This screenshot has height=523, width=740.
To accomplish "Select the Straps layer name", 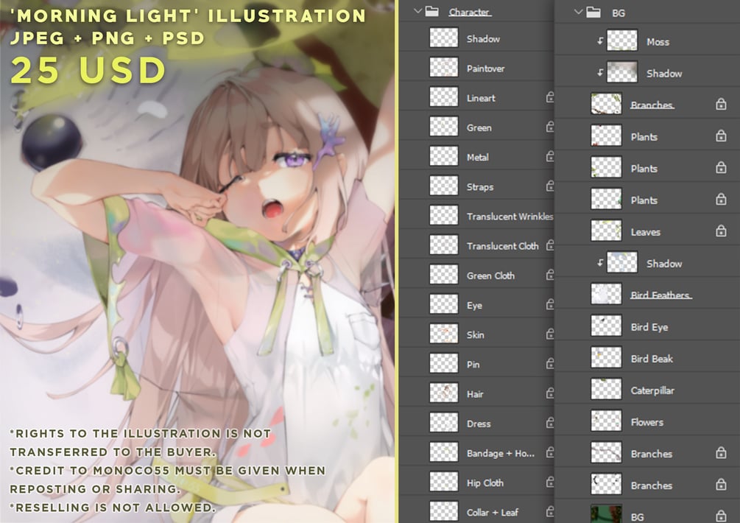I will (480, 187).
